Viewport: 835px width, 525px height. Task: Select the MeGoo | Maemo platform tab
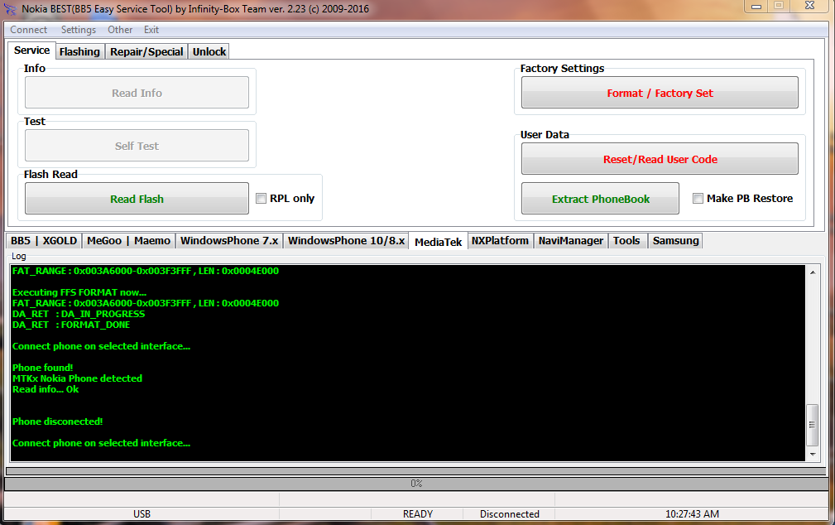tap(128, 241)
